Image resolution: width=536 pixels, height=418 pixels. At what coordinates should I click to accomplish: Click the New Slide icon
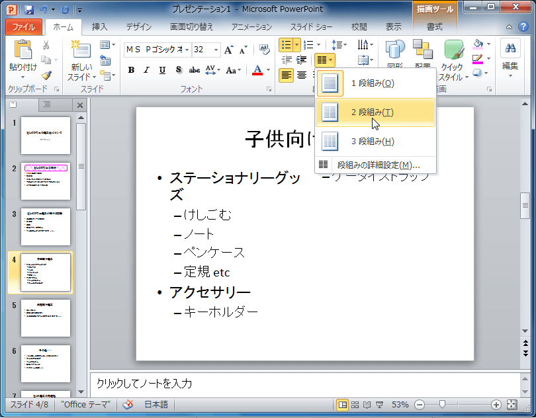coord(81,50)
